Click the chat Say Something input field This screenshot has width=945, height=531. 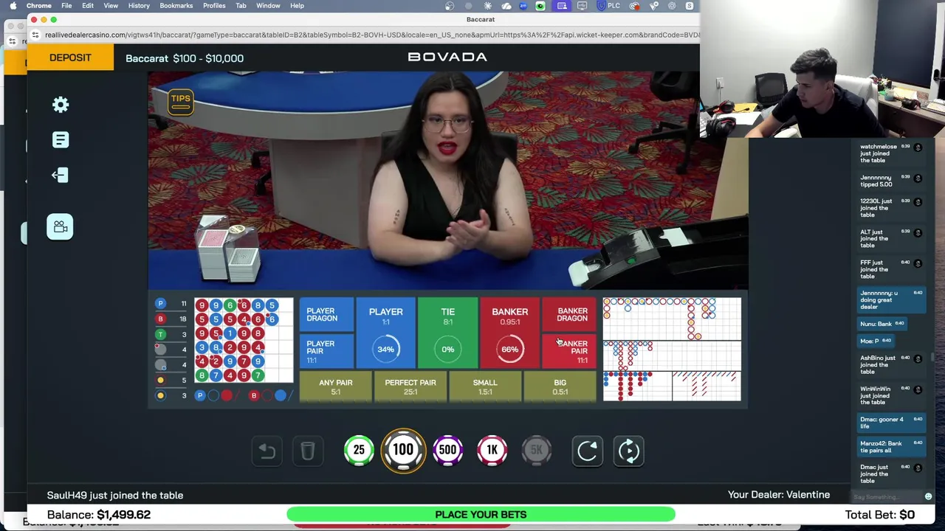pyautogui.click(x=886, y=497)
